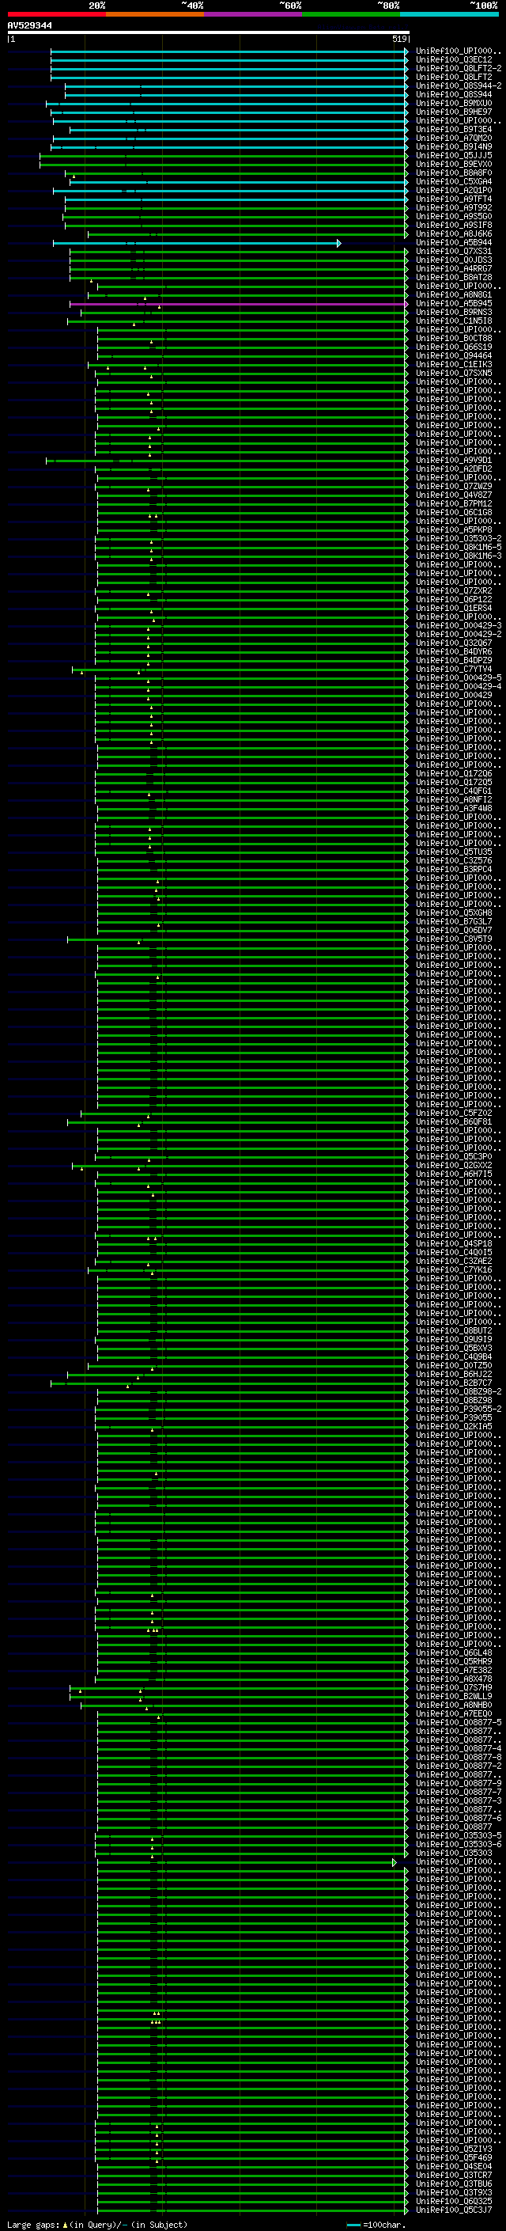The width and height of the screenshot is (506, 2231).
Task: Click the short cyan alignment bar for A5B944
Action: pyautogui.click(x=196, y=244)
